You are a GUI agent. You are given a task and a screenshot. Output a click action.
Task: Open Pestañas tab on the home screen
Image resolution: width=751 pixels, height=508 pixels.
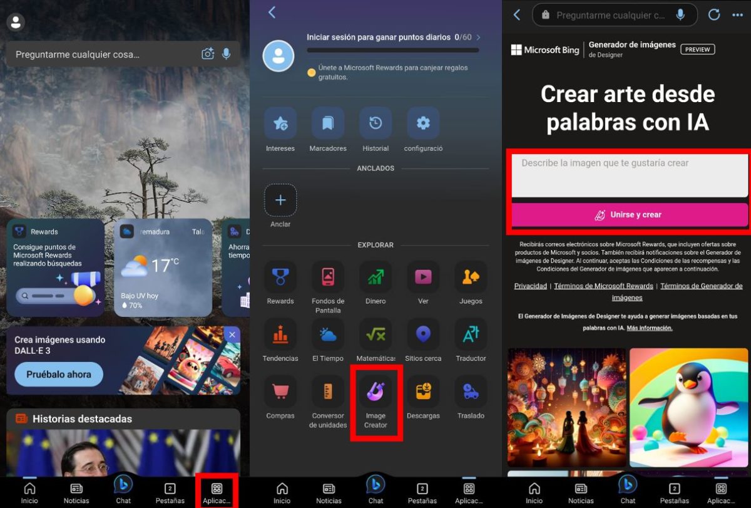point(170,493)
